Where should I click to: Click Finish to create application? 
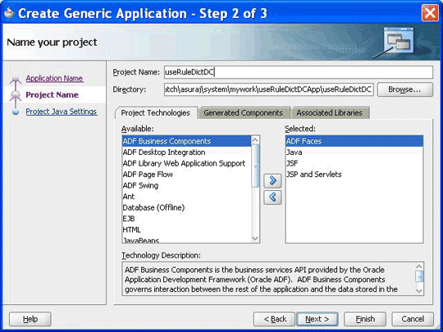click(x=365, y=319)
